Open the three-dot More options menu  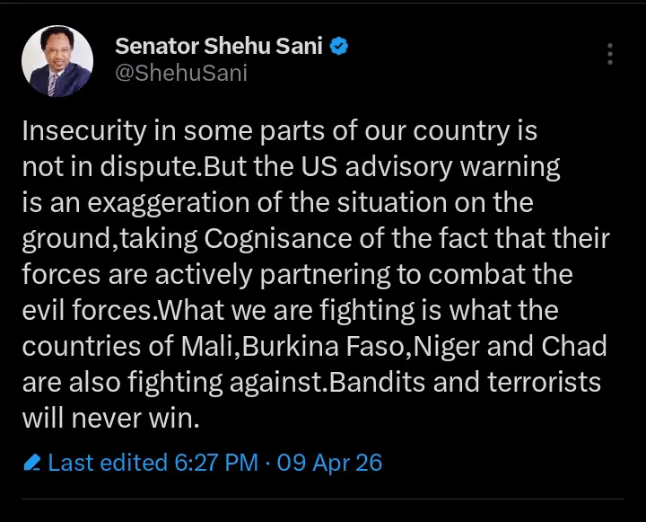(610, 54)
